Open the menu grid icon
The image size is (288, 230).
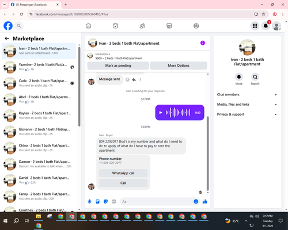[255, 26]
